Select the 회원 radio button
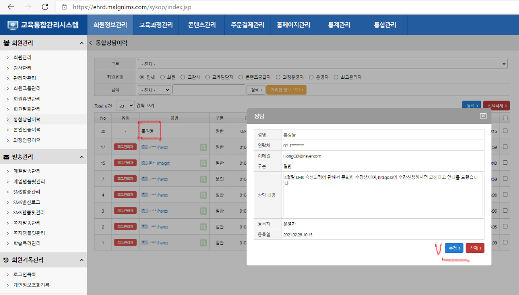 [x=162, y=77]
